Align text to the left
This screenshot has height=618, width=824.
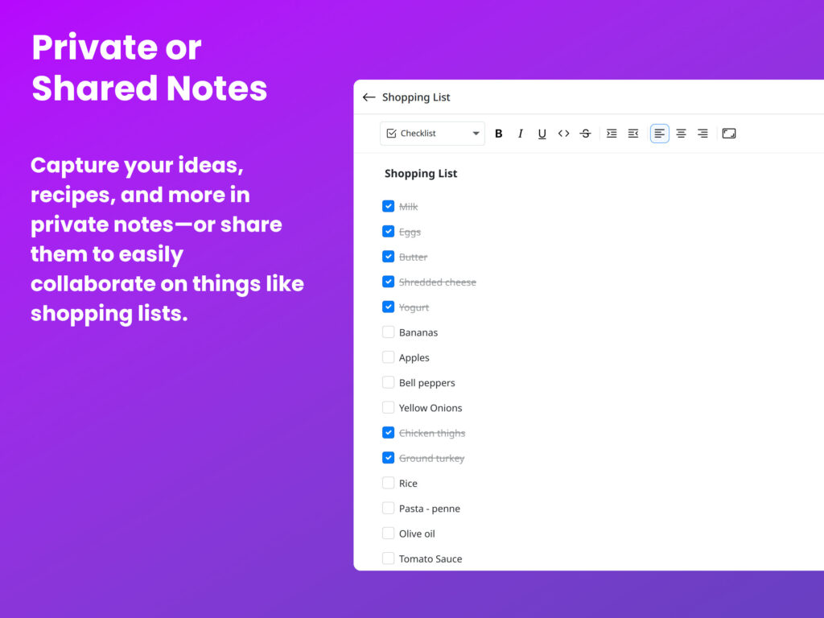pyautogui.click(x=659, y=134)
